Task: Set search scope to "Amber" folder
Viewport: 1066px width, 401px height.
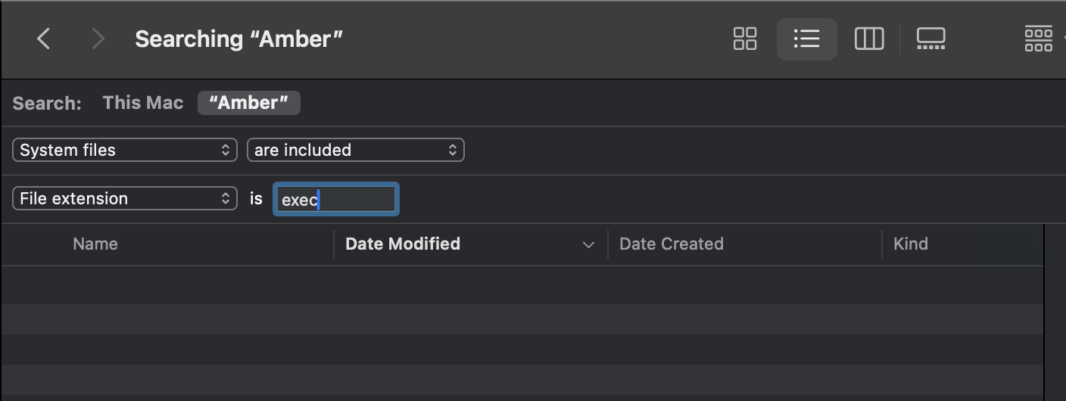Action: click(249, 103)
